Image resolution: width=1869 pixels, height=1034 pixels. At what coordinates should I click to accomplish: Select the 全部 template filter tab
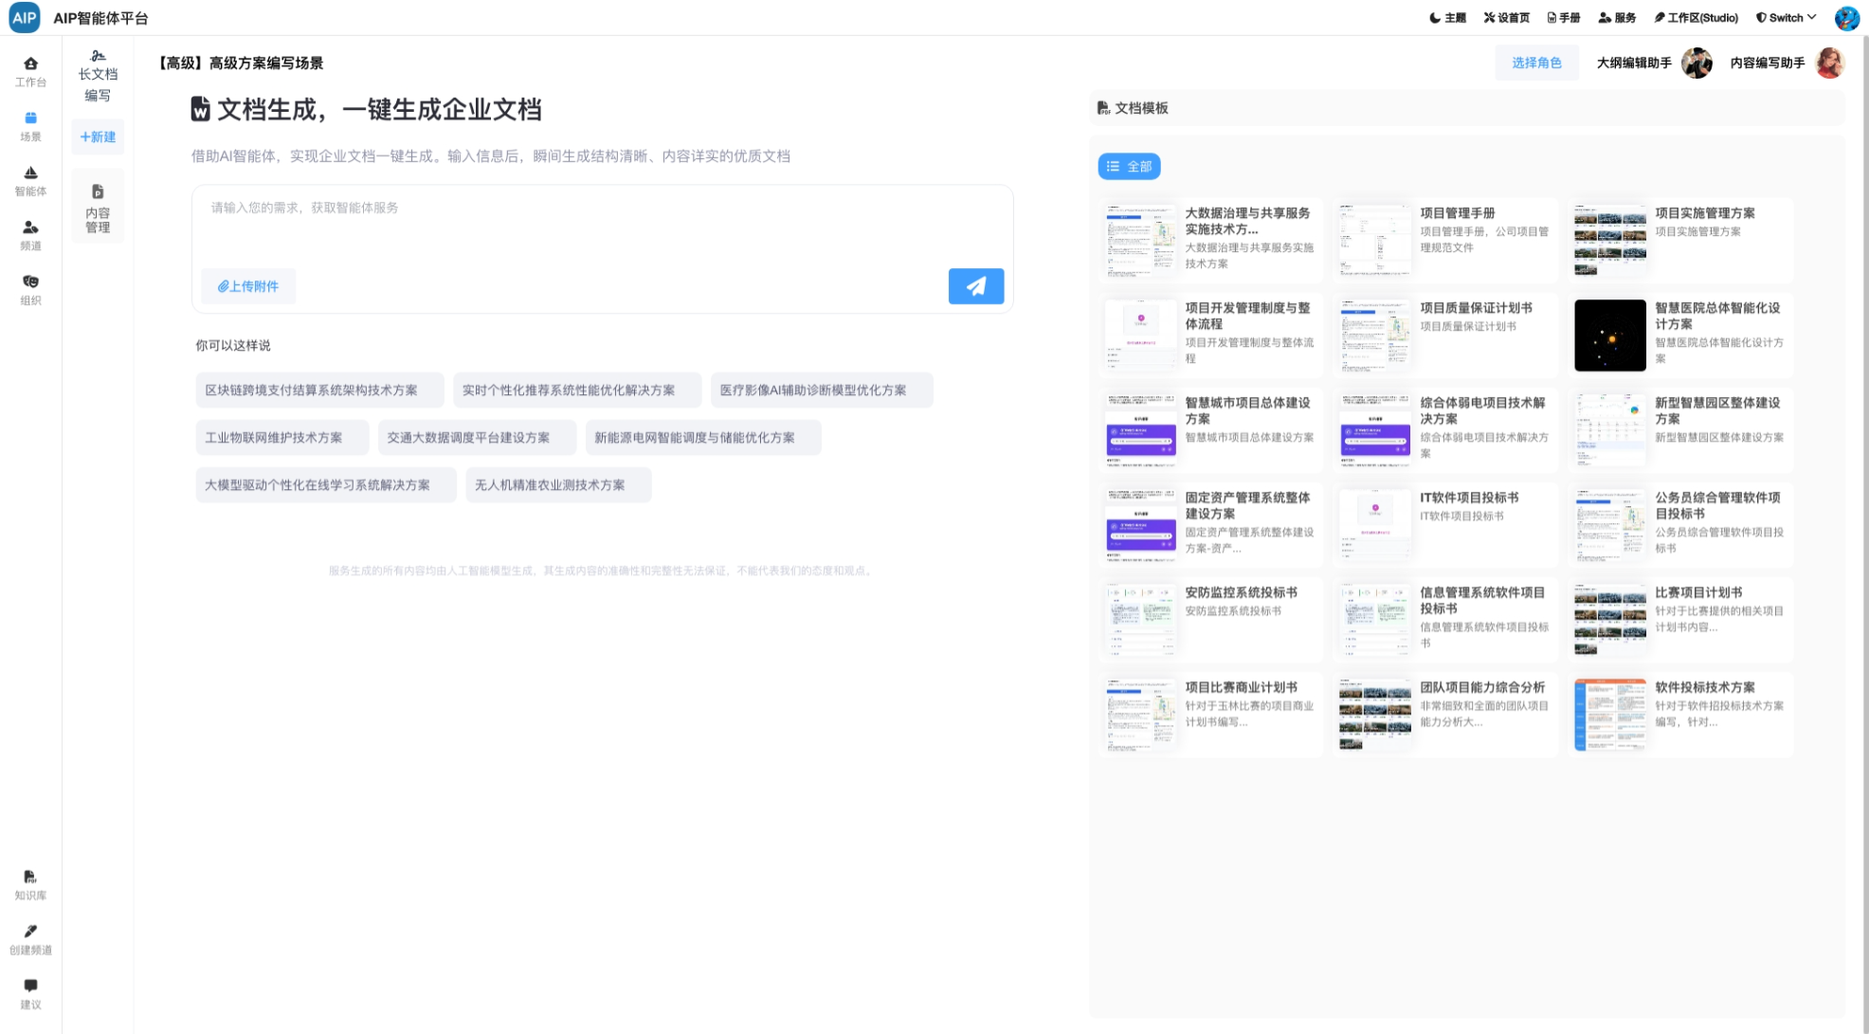click(1129, 166)
